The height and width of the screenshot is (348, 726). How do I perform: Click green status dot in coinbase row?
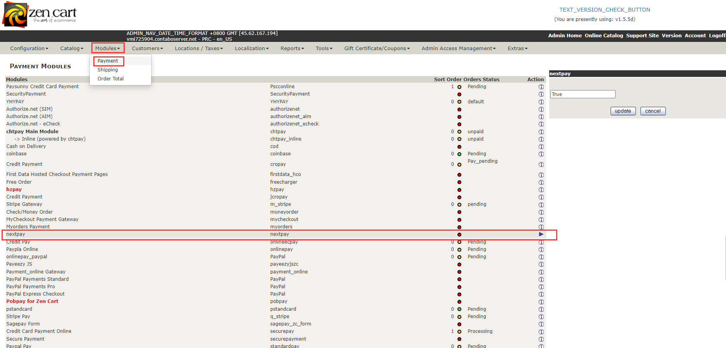coord(459,154)
